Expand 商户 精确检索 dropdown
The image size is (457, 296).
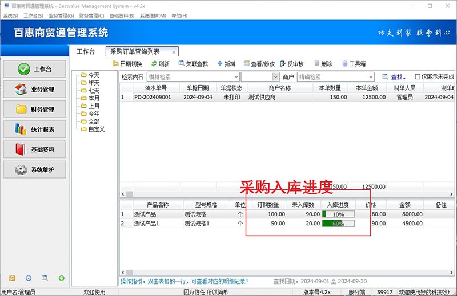click(371, 77)
